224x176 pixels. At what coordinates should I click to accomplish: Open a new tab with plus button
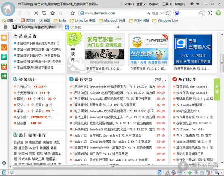(x=118, y=27)
